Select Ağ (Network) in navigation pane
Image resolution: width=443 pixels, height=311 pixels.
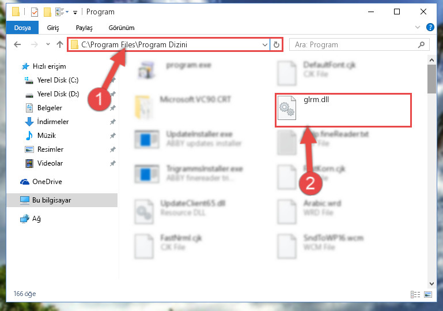30,219
